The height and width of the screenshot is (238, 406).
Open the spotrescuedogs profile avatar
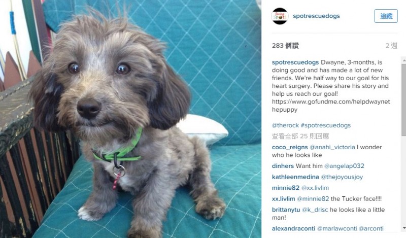(x=280, y=16)
